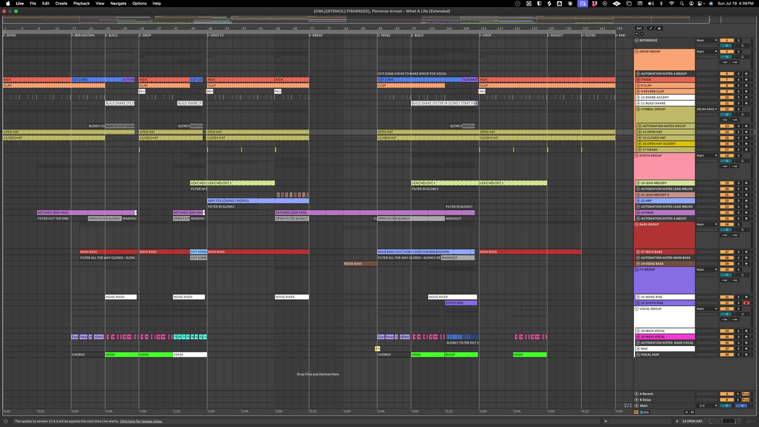Open the Create menu
Image resolution: width=759 pixels, height=427 pixels.
click(x=61, y=3)
